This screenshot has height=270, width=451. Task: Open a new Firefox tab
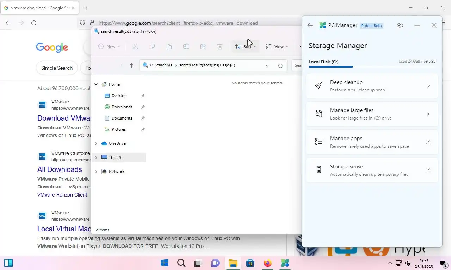86,8
